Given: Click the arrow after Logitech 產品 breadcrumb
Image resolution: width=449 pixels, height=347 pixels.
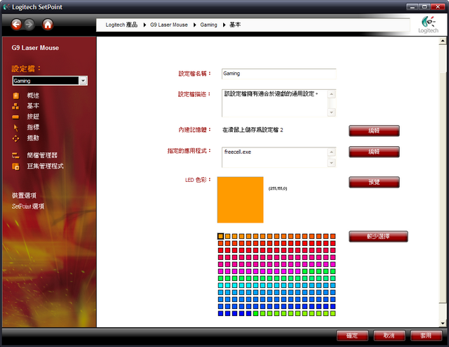Looking at the screenshot, I should point(145,25).
